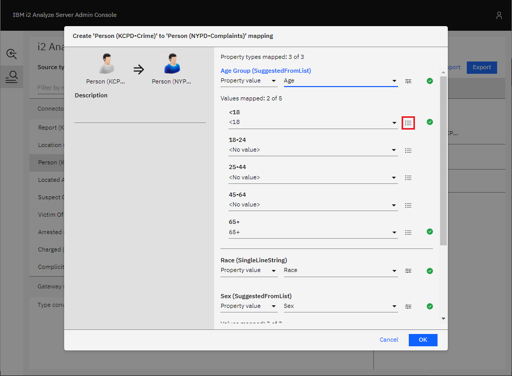This screenshot has height=376, width=512.
Task: Click the list icon beside the <18 value
Action: click(x=408, y=123)
